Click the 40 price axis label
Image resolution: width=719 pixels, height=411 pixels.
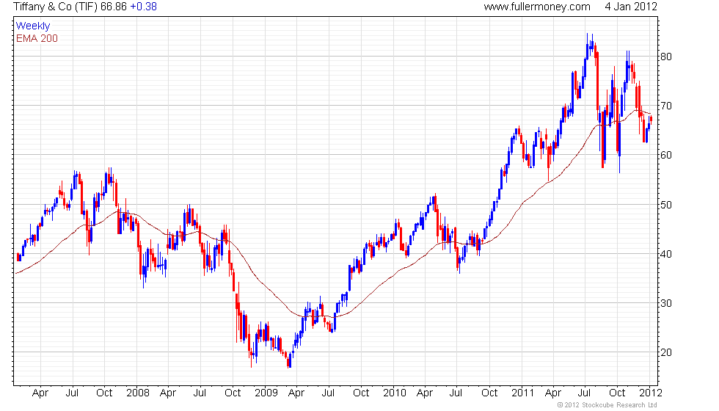coord(666,254)
